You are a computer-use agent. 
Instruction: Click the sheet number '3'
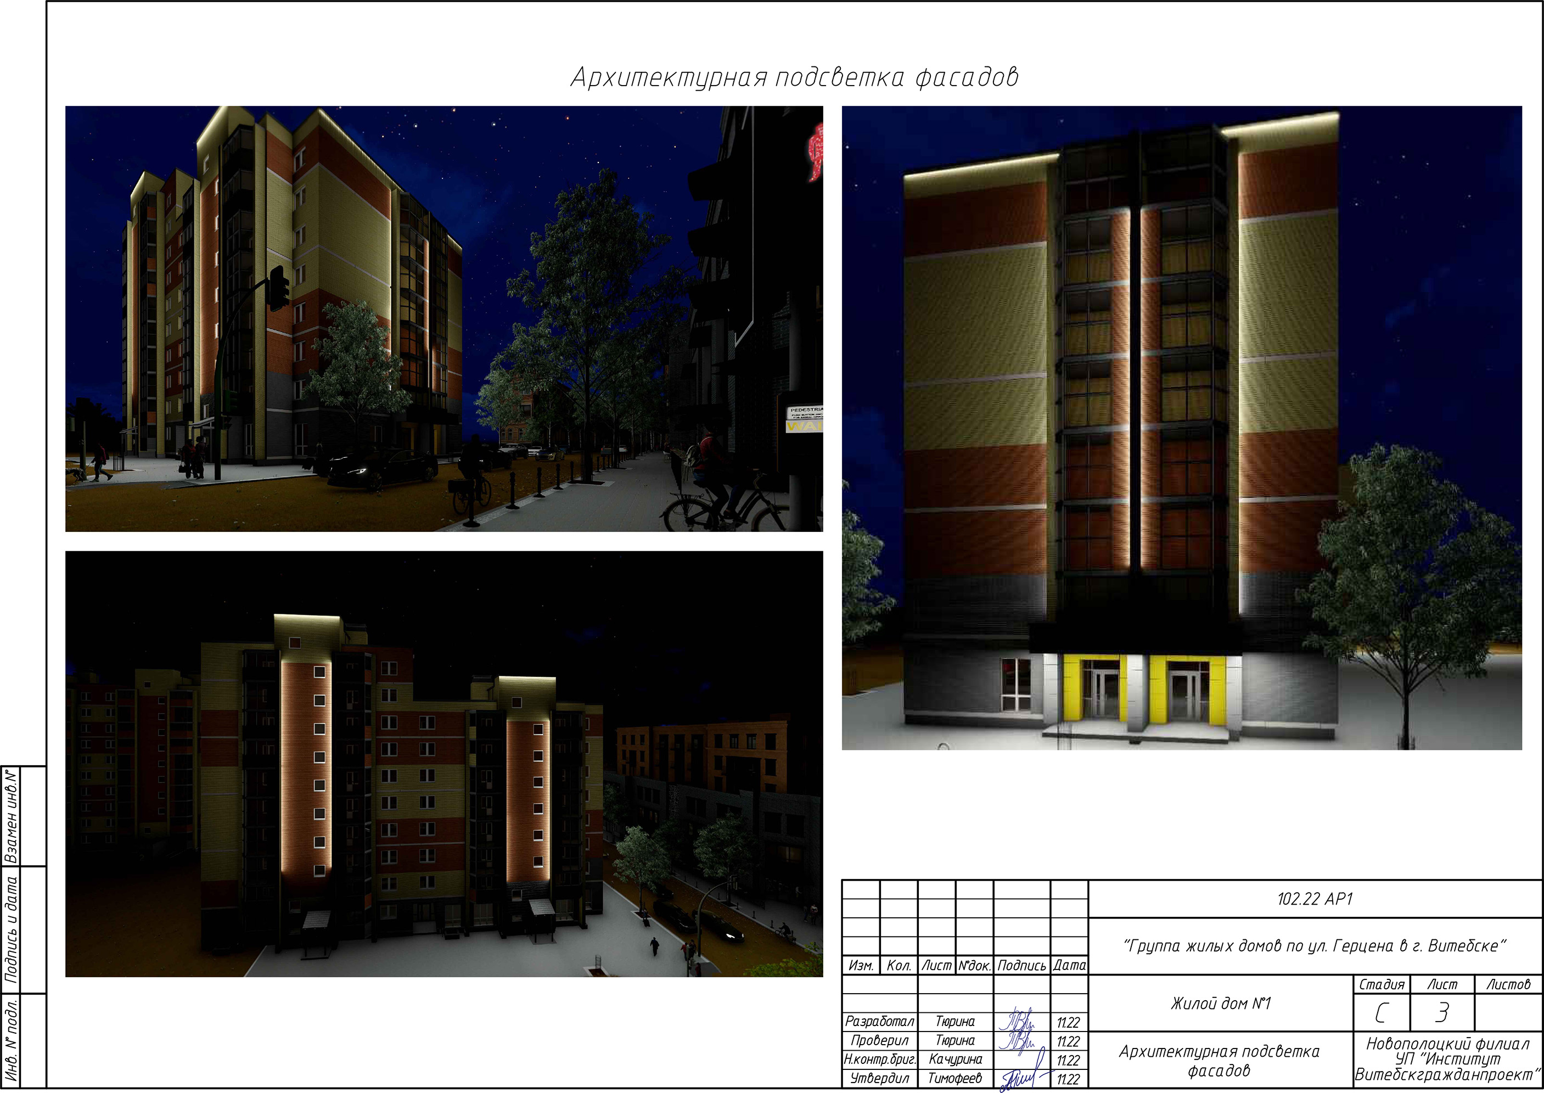click(1442, 1013)
